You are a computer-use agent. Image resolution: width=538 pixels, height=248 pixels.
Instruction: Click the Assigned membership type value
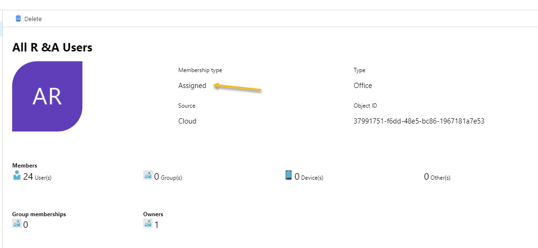pos(192,86)
